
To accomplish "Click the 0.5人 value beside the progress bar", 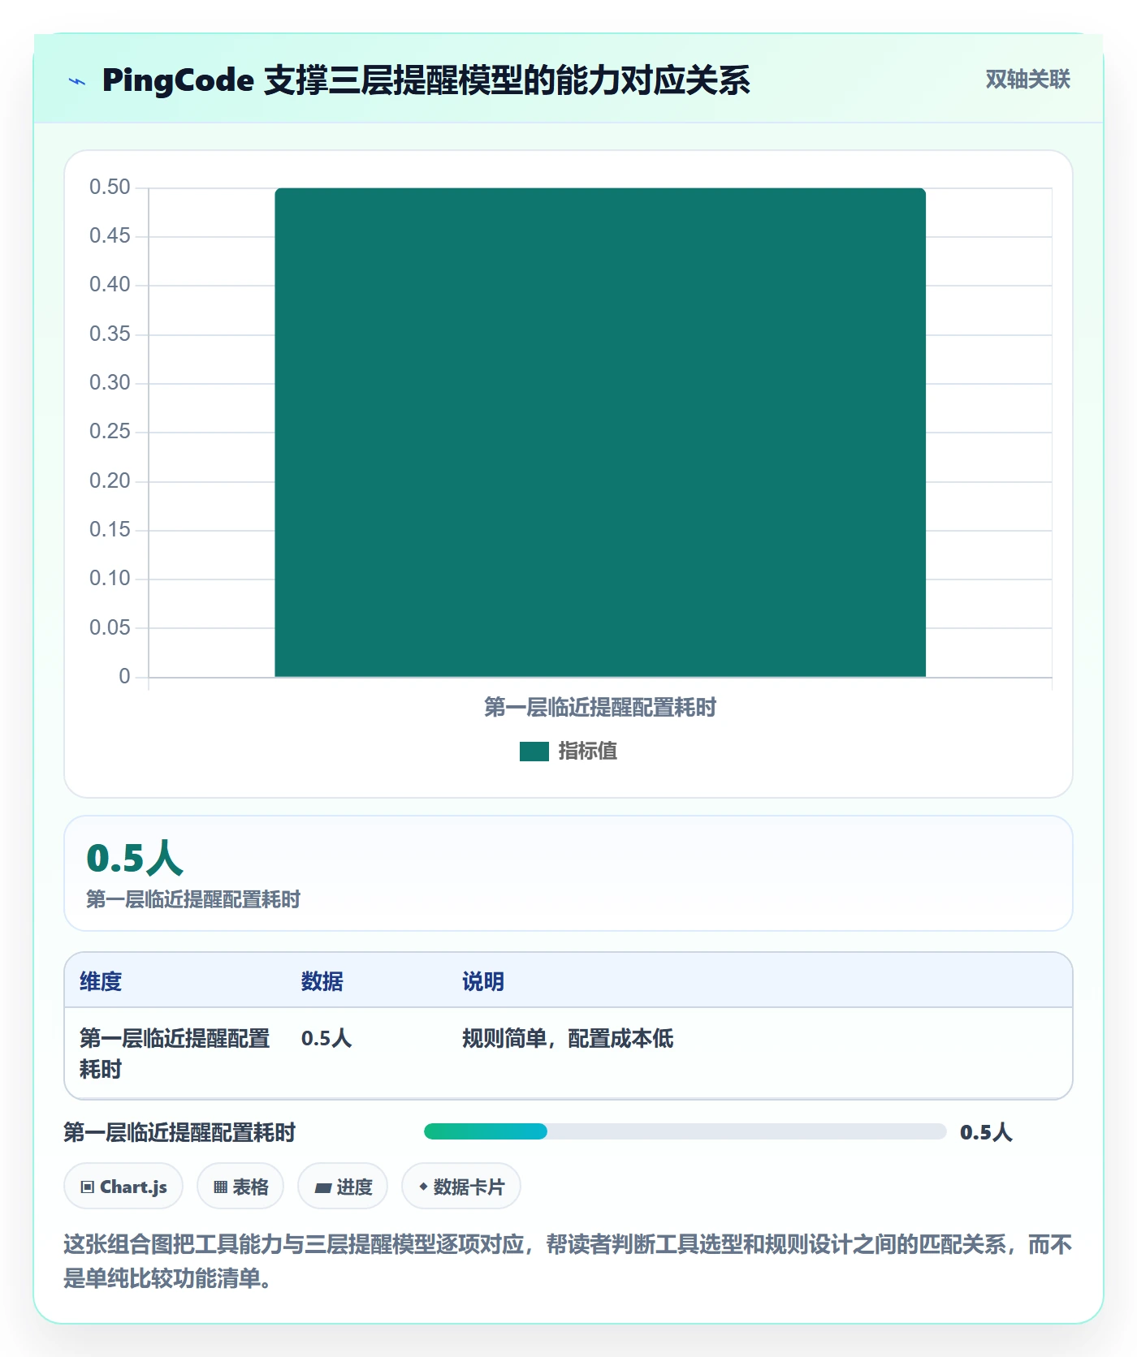I will [986, 1132].
